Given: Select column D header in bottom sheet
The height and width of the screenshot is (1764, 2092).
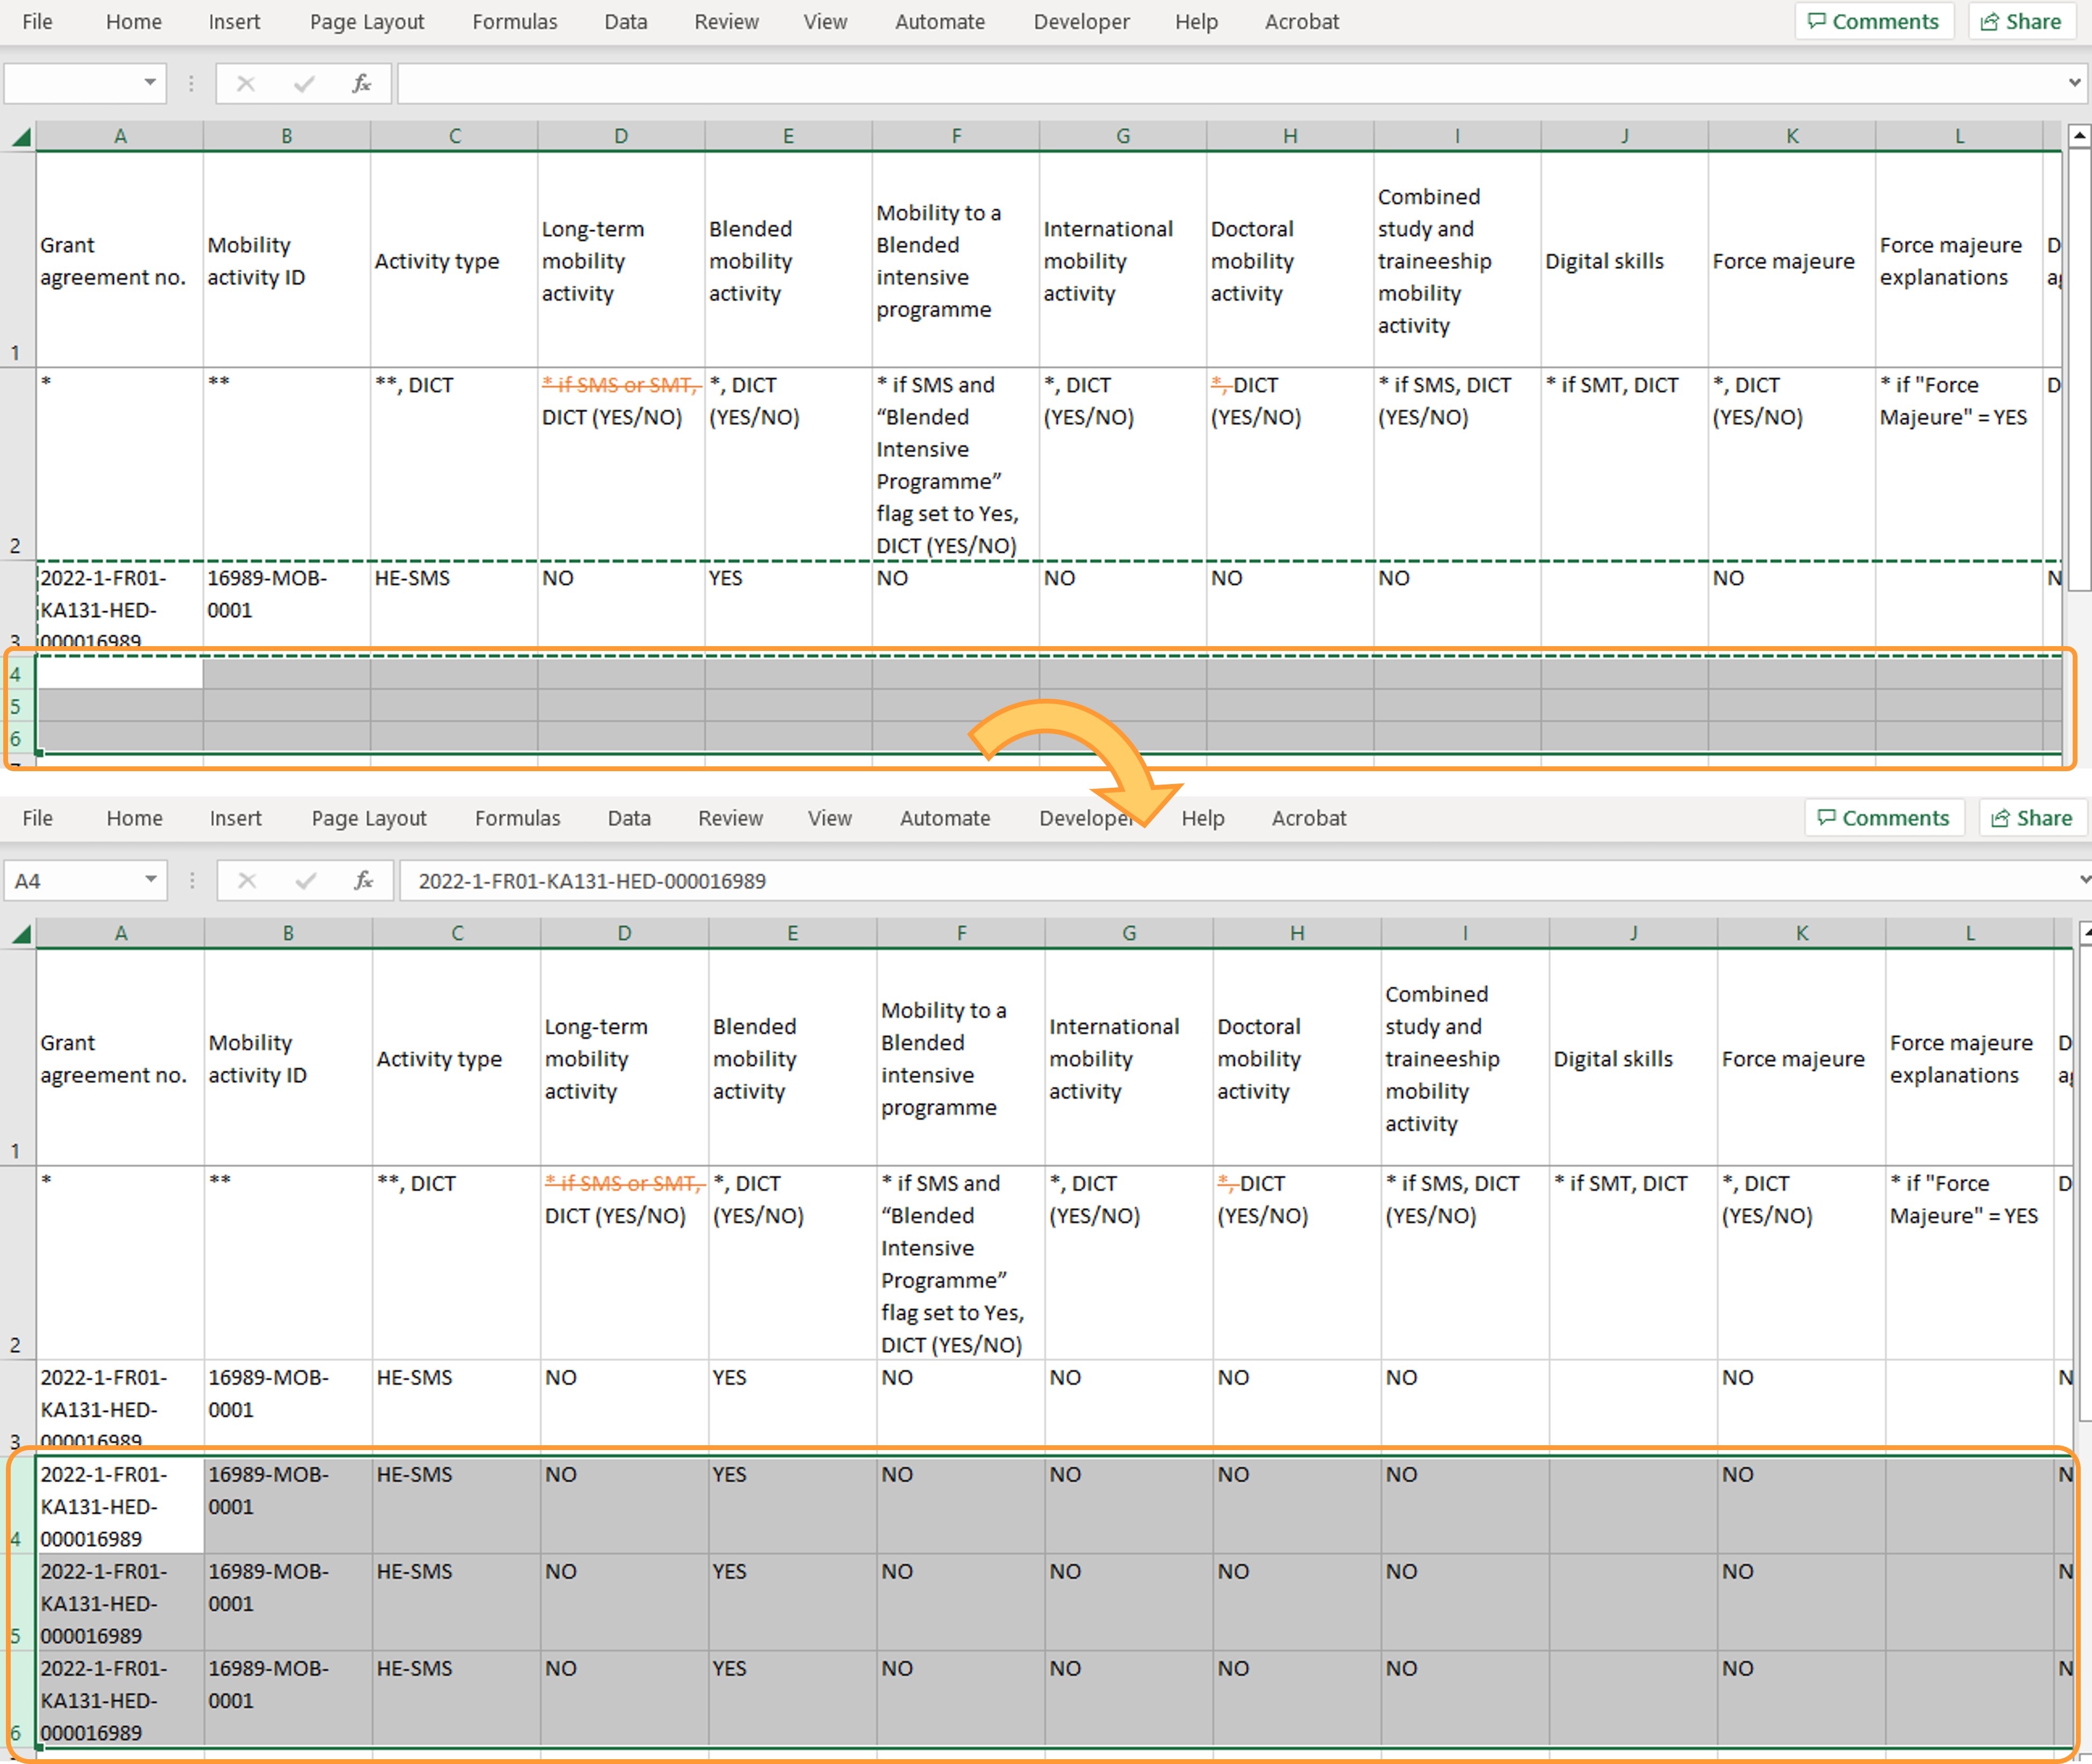Looking at the screenshot, I should [x=624, y=934].
